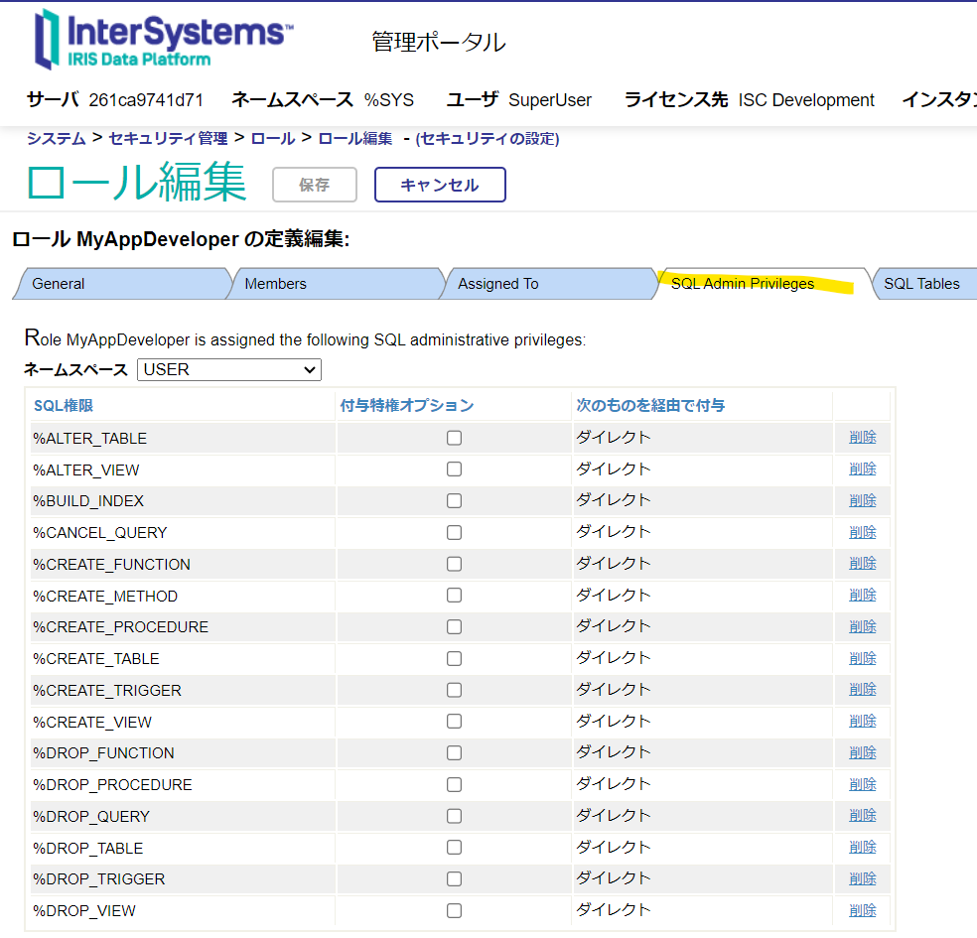The image size is (977, 938).
Task: Tick the %BUILD_INDEX grant option checkbox
Action: 454,500
